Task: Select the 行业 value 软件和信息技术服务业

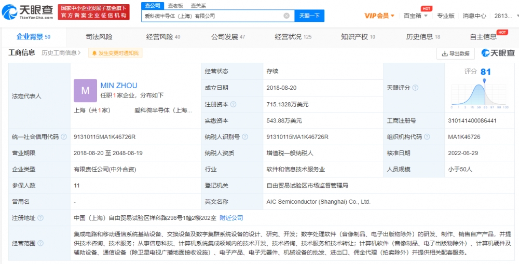Action: (x=296, y=170)
